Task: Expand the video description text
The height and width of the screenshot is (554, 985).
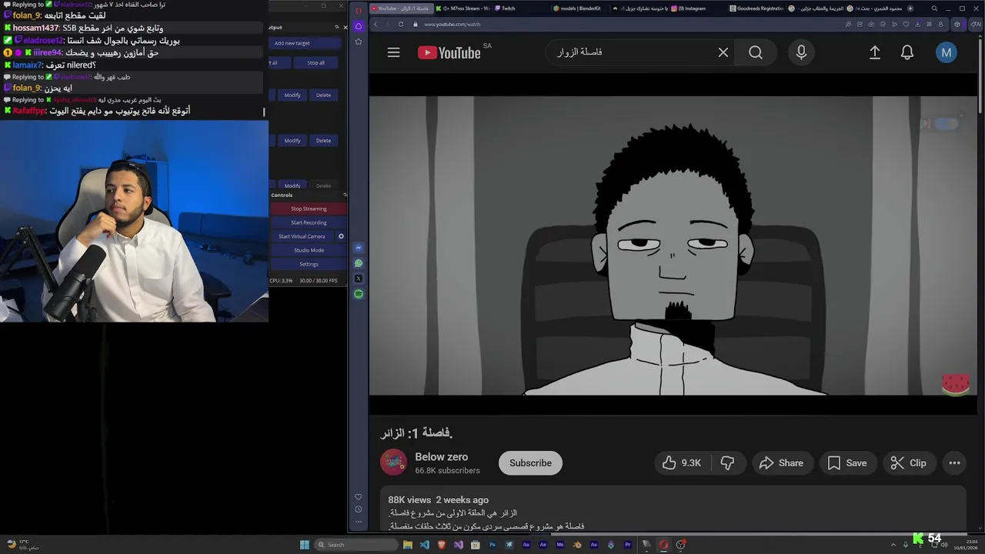Action: [x=673, y=509]
